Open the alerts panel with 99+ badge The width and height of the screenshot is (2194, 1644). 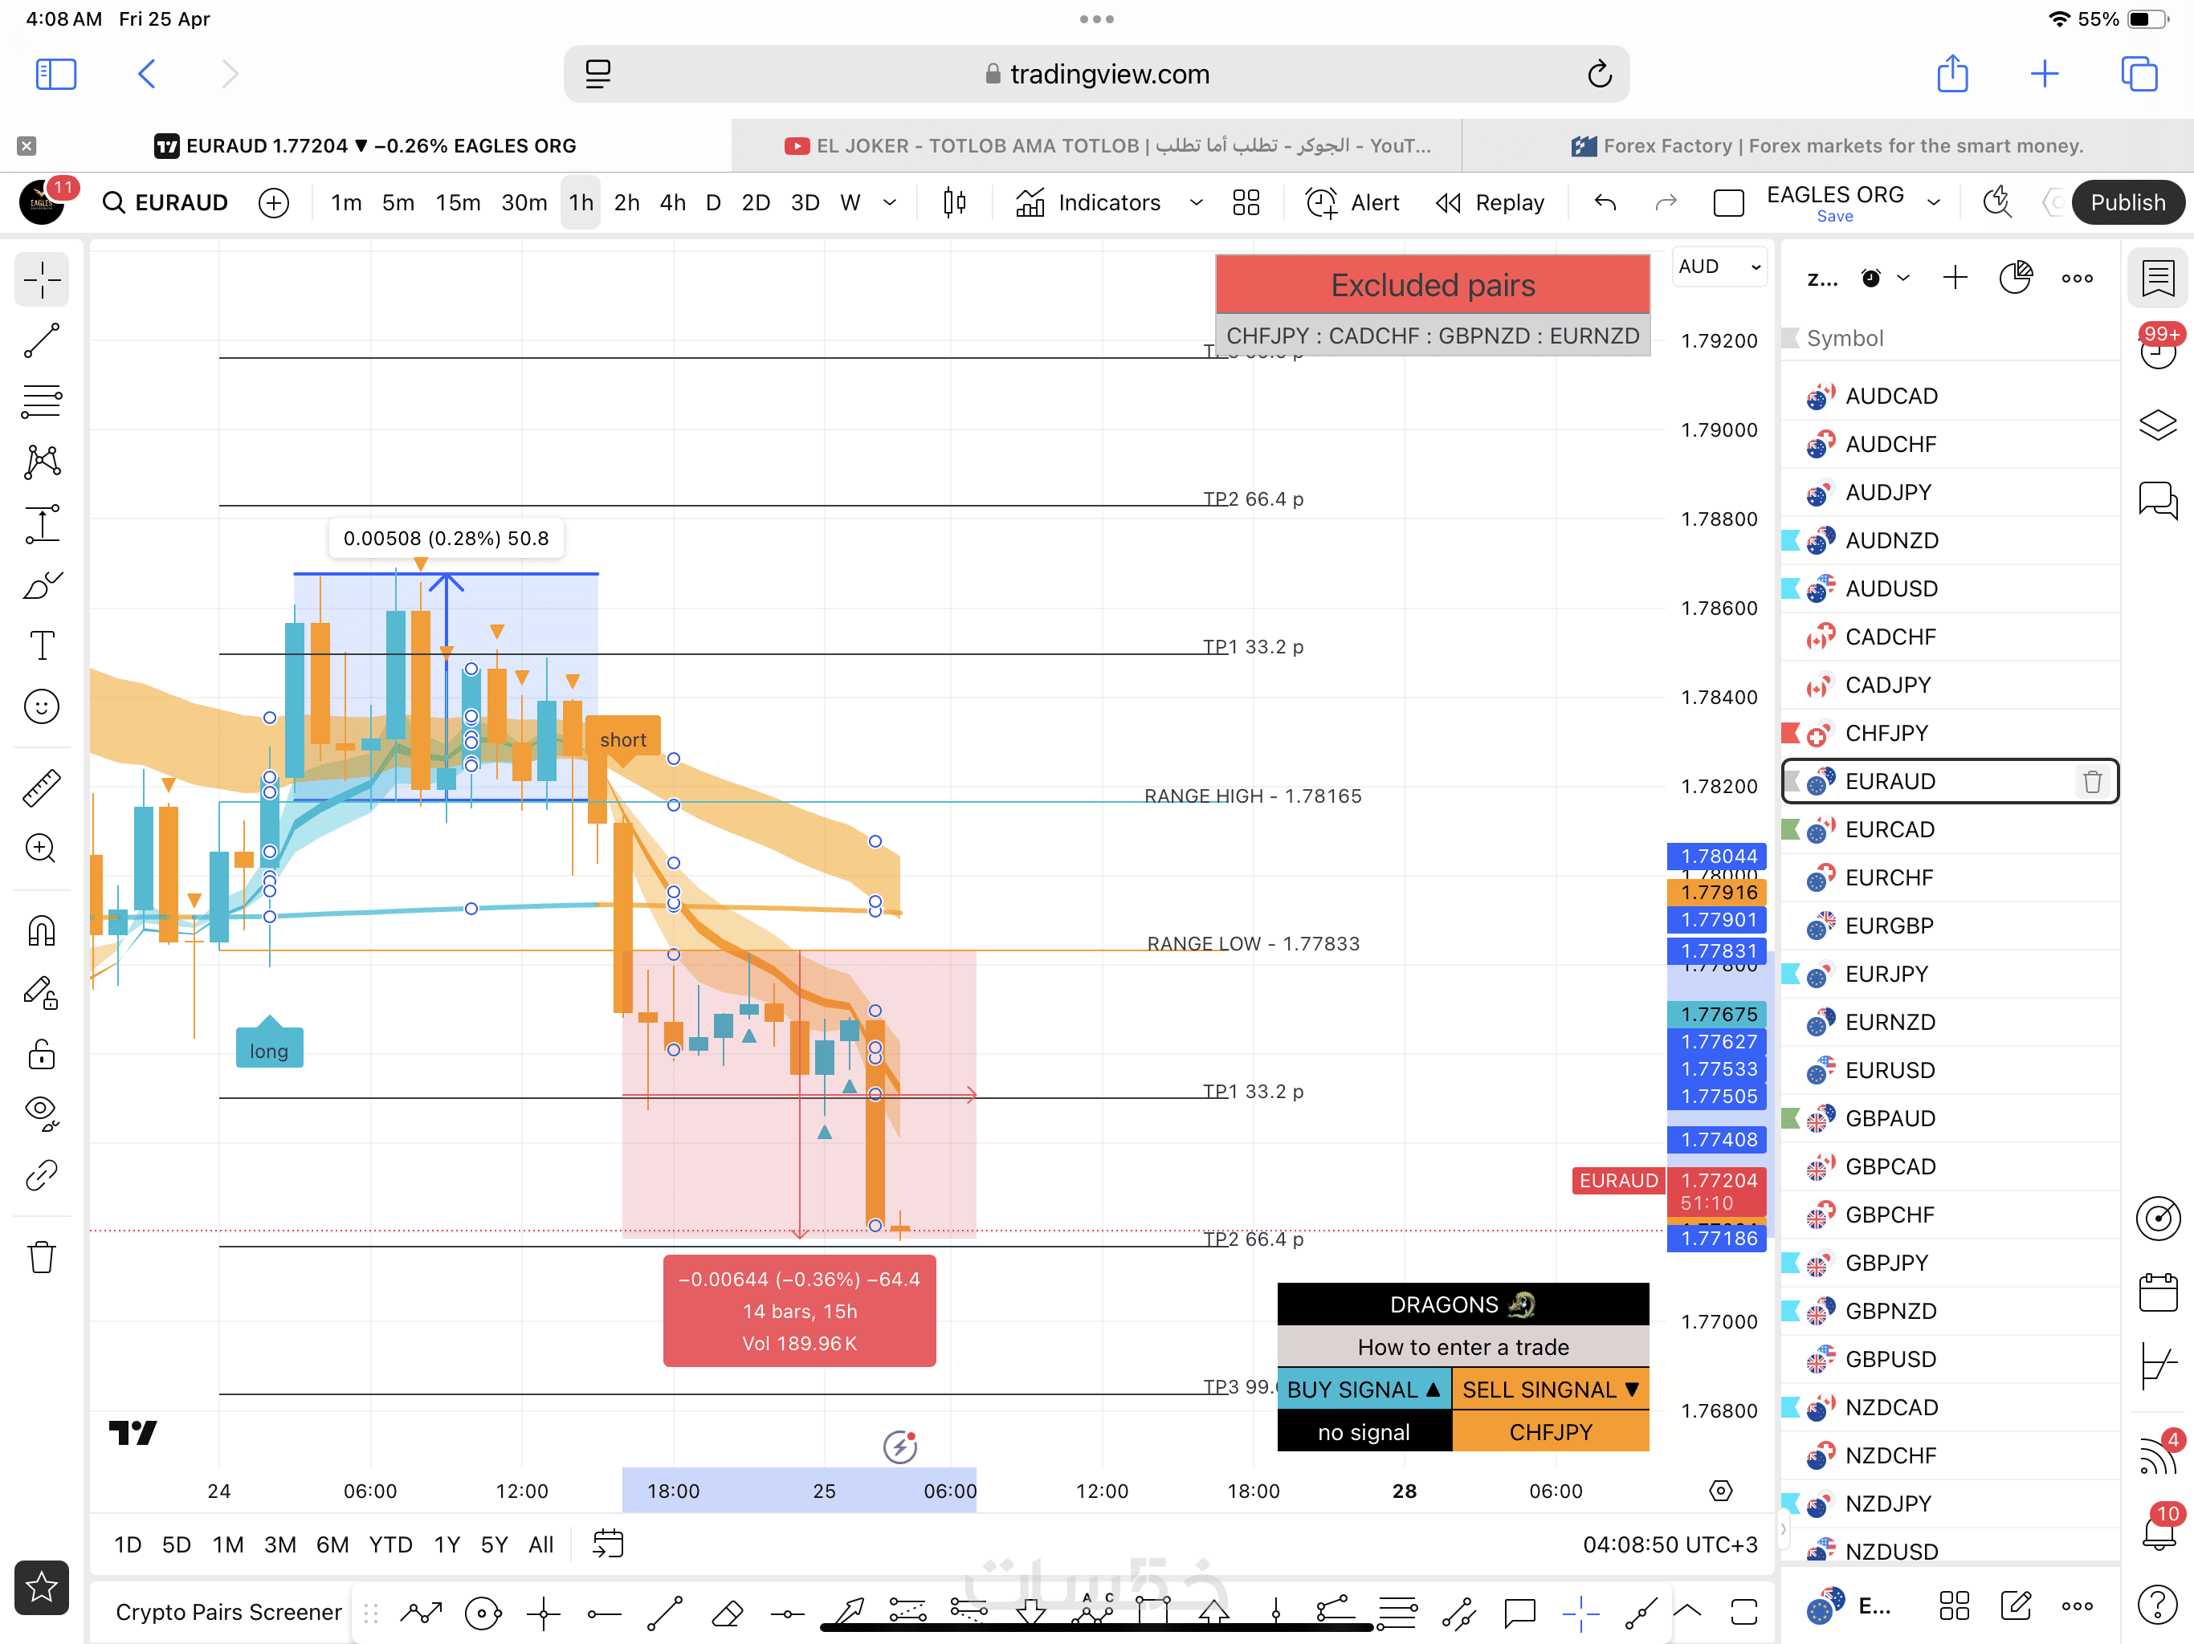(x=2159, y=346)
